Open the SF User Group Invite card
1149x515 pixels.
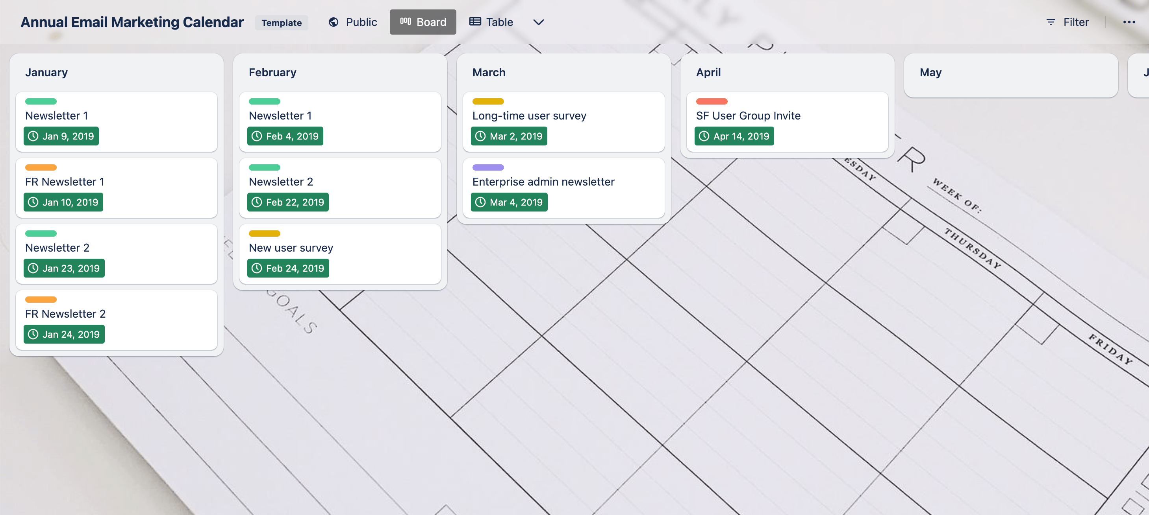[748, 116]
